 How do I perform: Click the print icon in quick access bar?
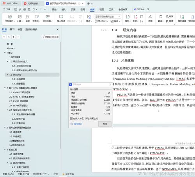pyautogui.click(x=25, y=9)
